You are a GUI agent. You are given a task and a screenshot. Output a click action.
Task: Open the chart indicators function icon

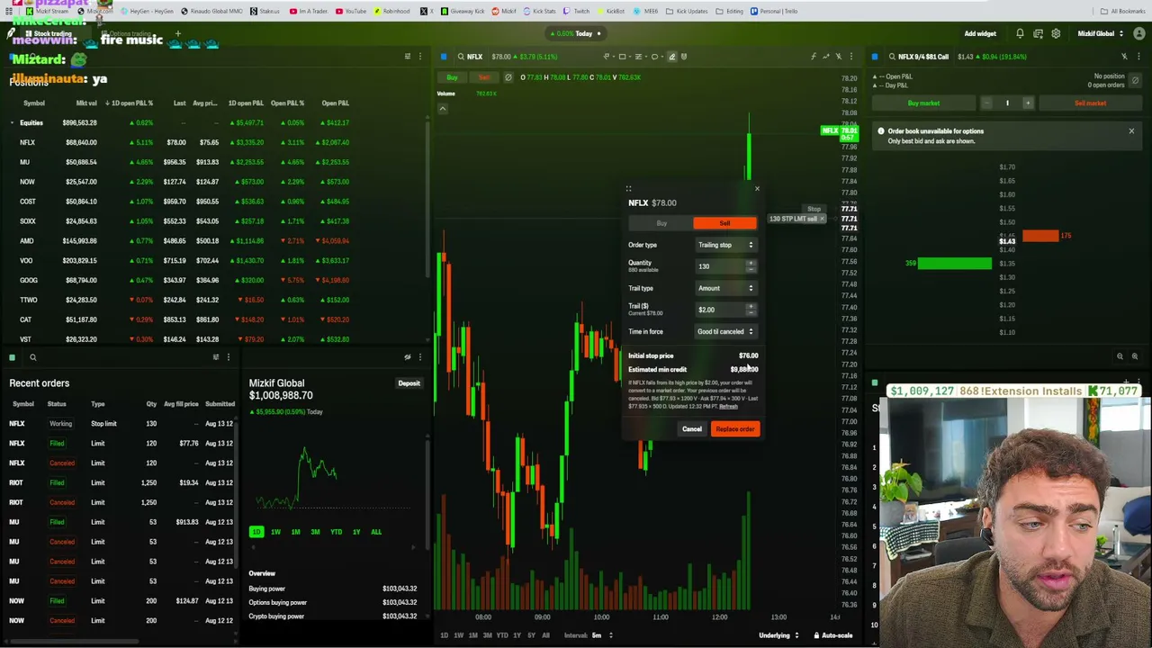point(813,57)
